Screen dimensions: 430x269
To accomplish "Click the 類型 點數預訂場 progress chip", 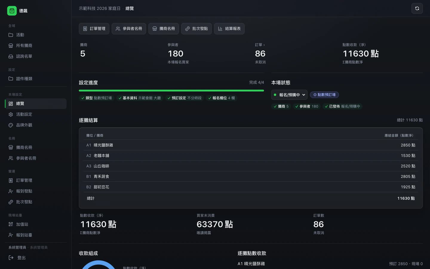I will [96, 98].
